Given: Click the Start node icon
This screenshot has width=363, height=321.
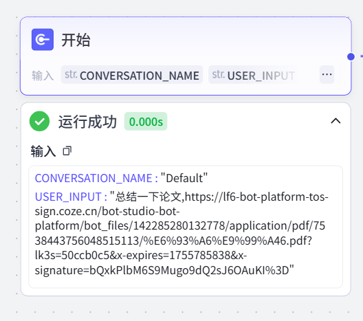Looking at the screenshot, I should click(x=43, y=40).
